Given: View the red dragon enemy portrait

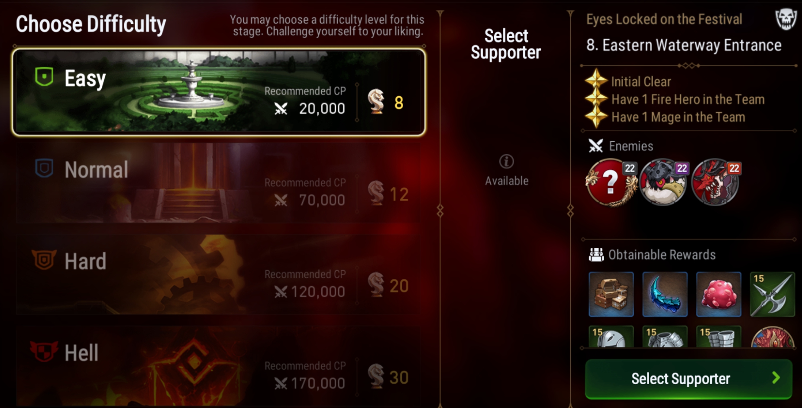Looking at the screenshot, I should 715,182.
